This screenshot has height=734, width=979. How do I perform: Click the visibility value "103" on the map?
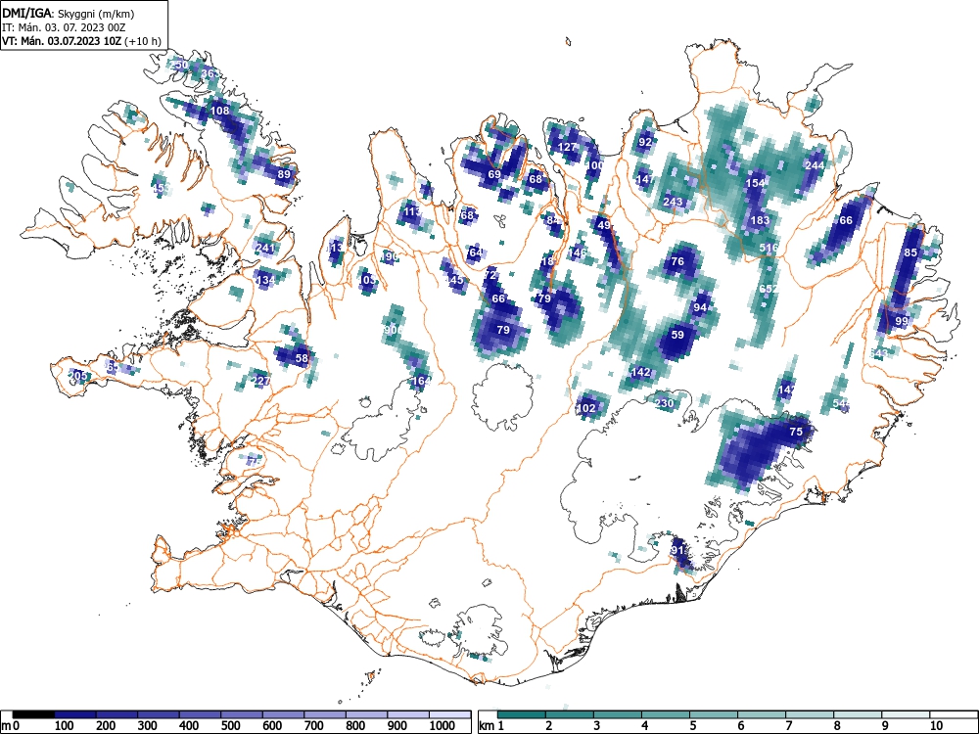[368, 280]
